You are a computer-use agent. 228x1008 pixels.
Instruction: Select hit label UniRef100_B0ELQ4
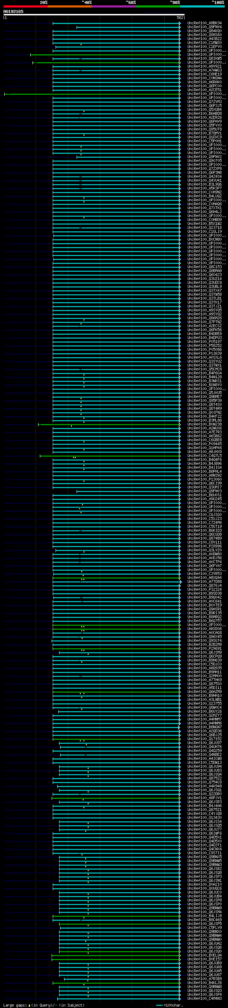pos(204,955)
